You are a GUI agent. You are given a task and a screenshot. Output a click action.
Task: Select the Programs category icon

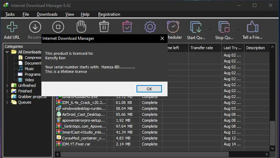[x=20, y=74]
